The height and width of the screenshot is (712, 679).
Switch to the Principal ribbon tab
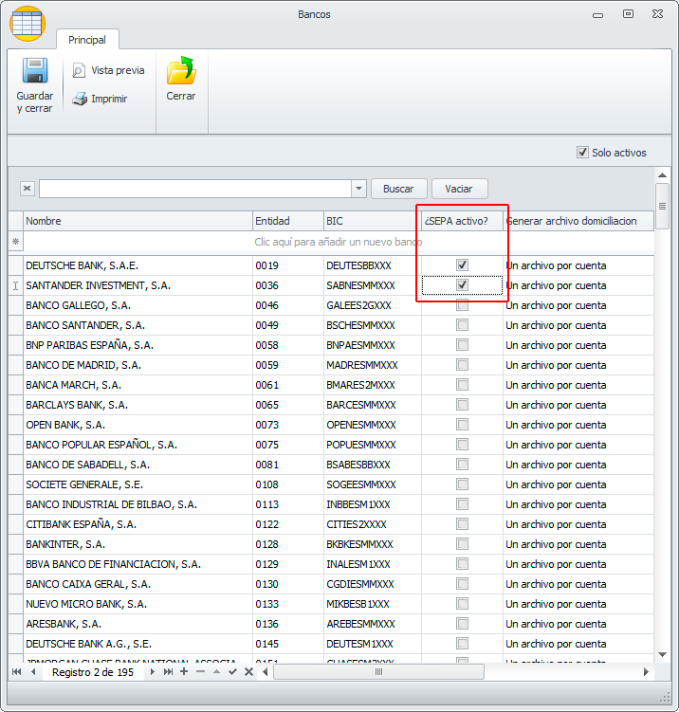(x=87, y=40)
